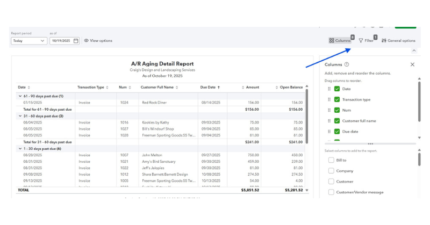Open the Red Rock Diner invoice row
The image size is (430, 225).
pyautogui.click(x=156, y=102)
